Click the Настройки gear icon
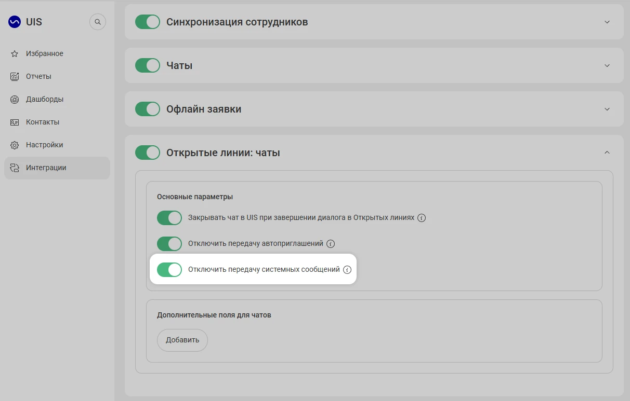The image size is (630, 401). (x=15, y=145)
